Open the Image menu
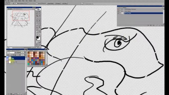169x95 pixels. coord(12,1)
